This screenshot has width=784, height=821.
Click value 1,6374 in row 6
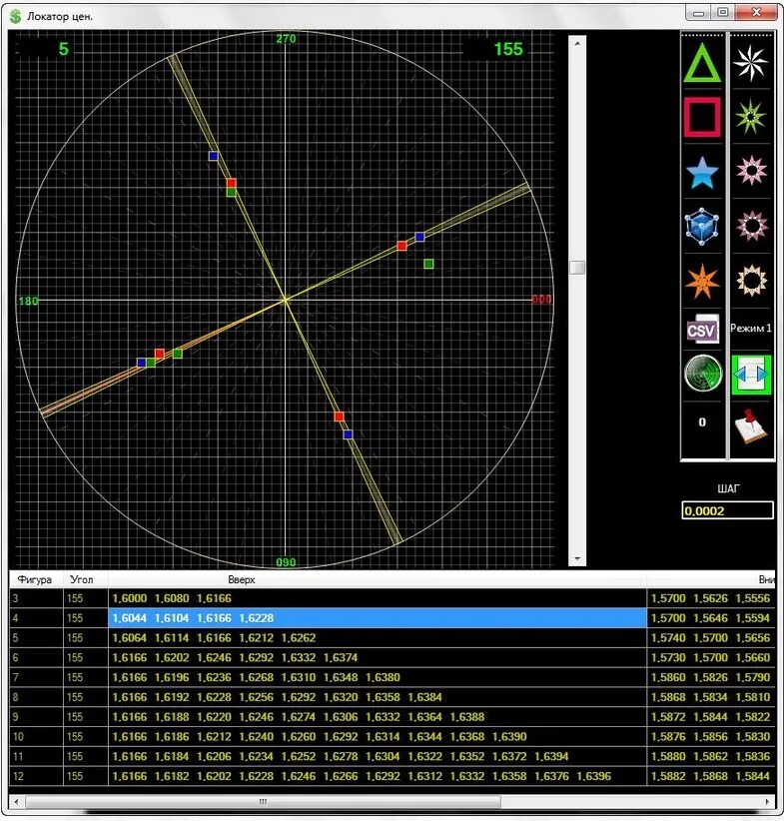pos(341,657)
